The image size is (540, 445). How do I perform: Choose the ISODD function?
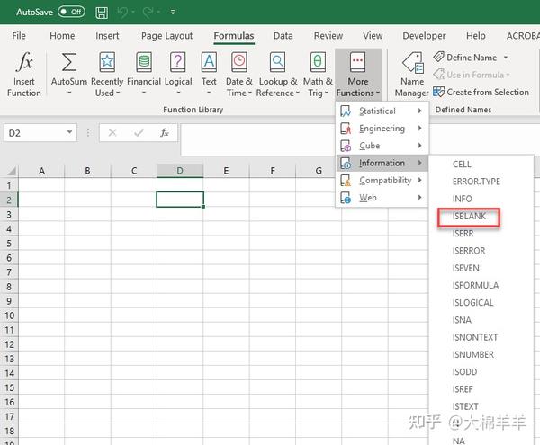click(464, 372)
